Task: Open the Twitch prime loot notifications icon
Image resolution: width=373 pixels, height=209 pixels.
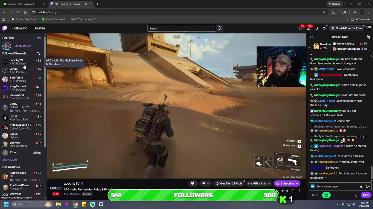Action: 301,28
